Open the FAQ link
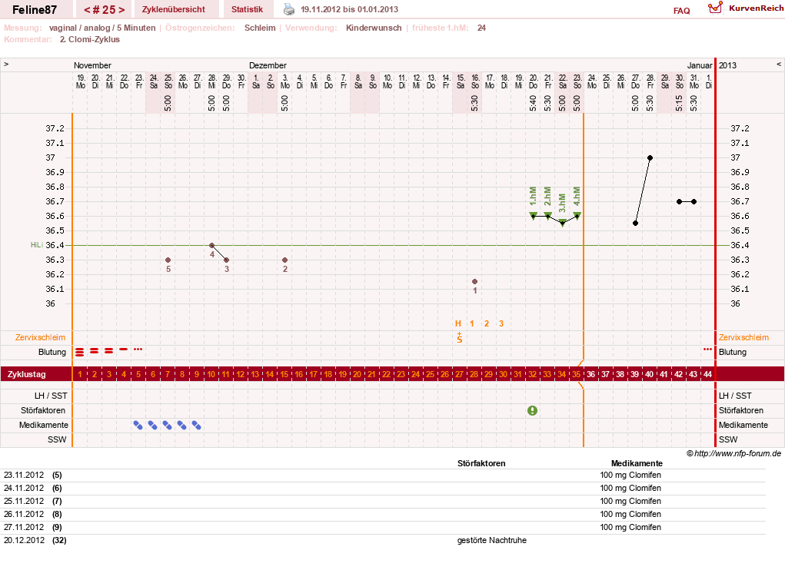The height and width of the screenshot is (570, 785). tap(681, 11)
